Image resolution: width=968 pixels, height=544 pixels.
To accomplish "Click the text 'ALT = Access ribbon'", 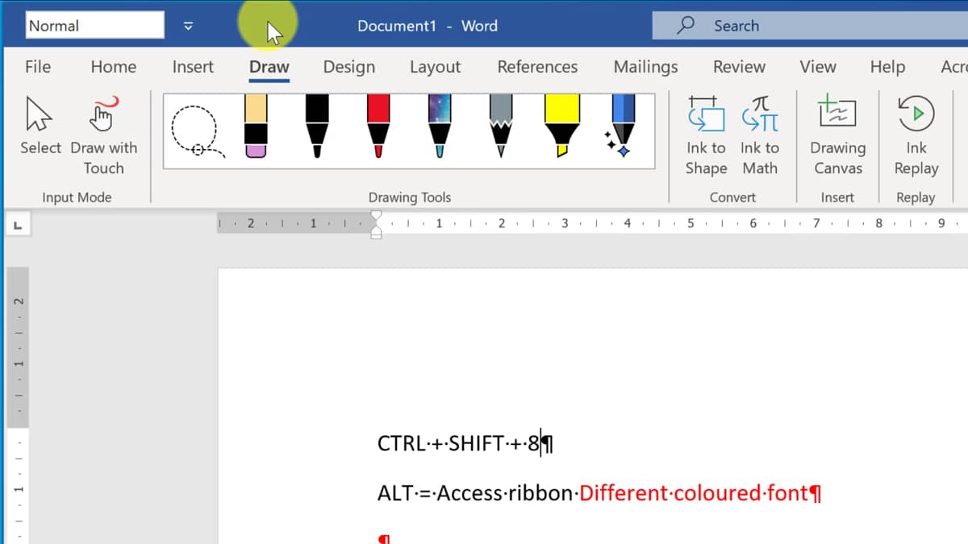I will pos(475,492).
